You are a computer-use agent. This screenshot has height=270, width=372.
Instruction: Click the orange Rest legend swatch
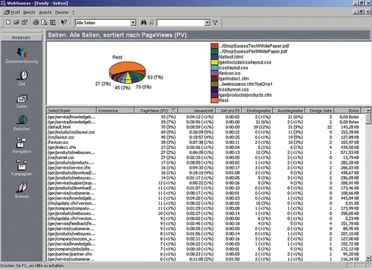(x=215, y=101)
